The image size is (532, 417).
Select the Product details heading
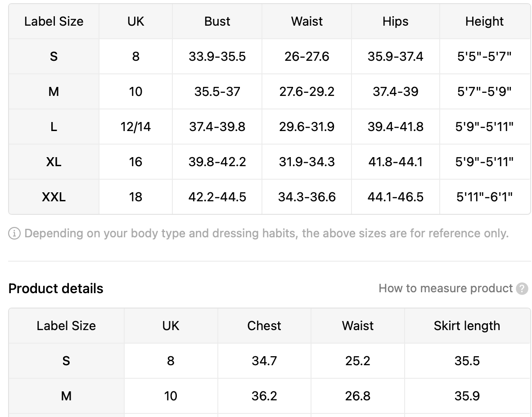(56, 288)
